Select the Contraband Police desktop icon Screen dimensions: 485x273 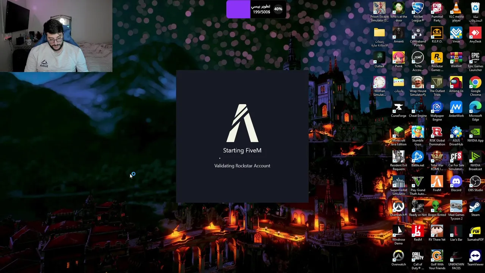pyautogui.click(x=418, y=37)
